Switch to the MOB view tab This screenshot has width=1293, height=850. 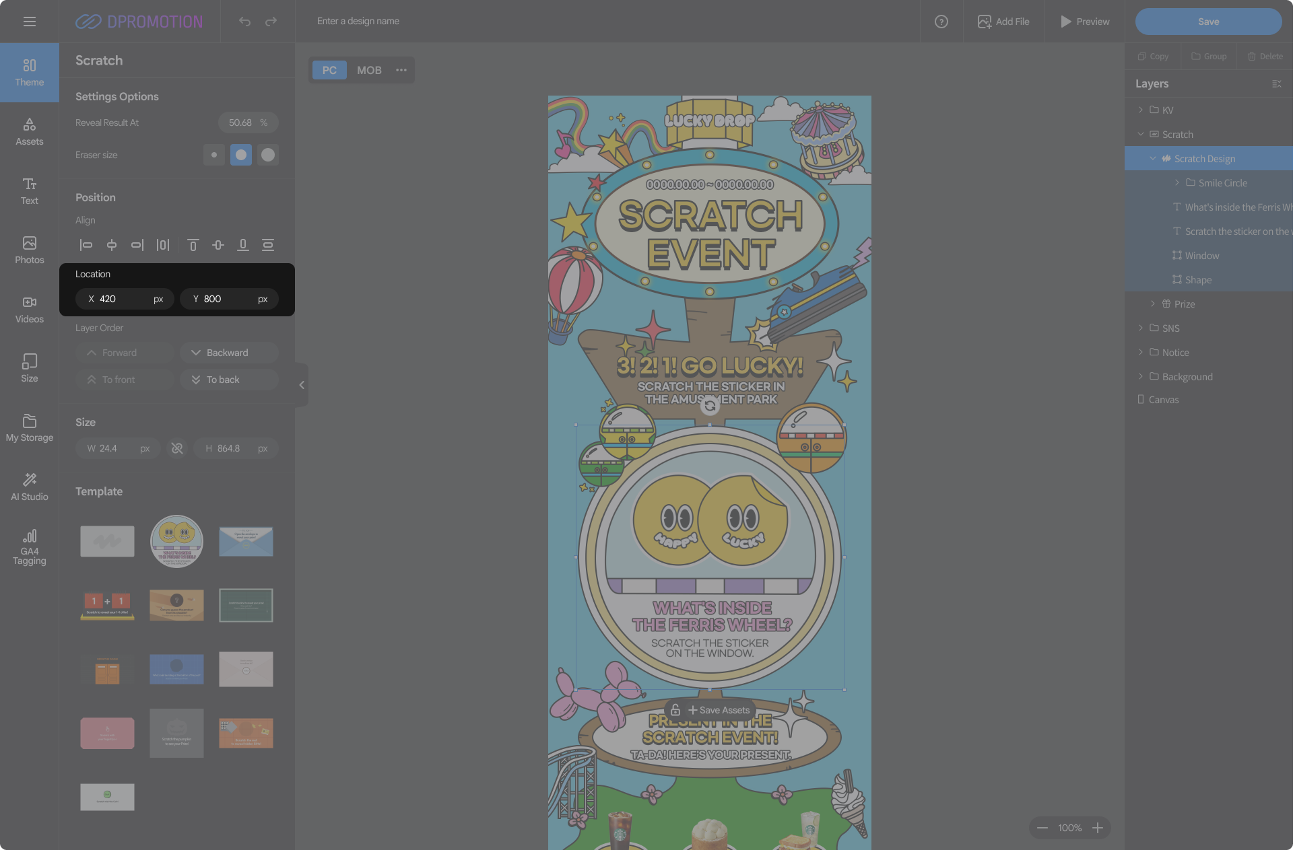(x=368, y=70)
